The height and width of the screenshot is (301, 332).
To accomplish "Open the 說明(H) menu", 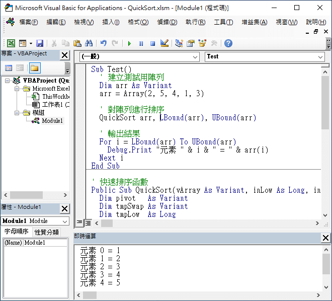I will pyautogui.click(x=316, y=22).
